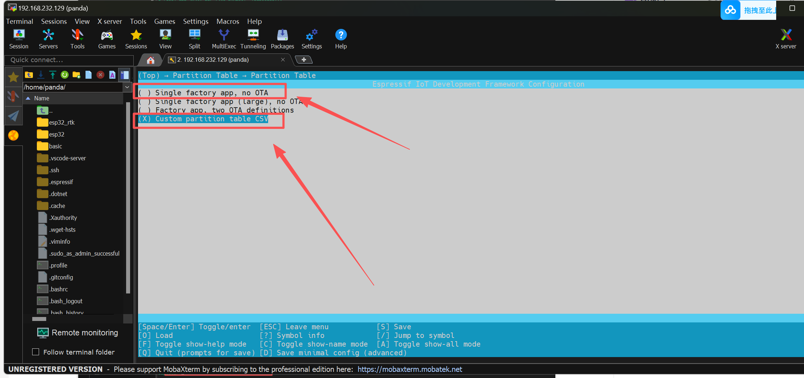The height and width of the screenshot is (378, 804).
Task: Open the Tools menu
Action: 138,21
